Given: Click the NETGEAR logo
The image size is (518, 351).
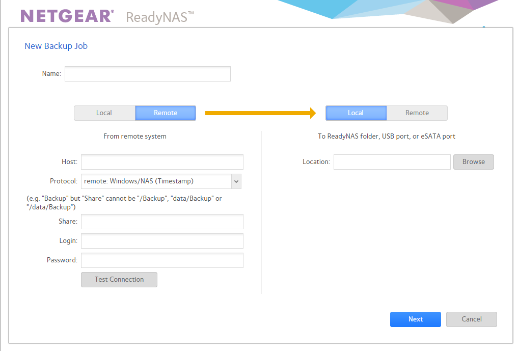Looking at the screenshot, I should [x=67, y=16].
